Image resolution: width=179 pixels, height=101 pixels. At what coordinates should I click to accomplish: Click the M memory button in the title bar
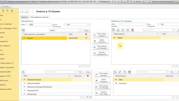pyautogui.click(x=134, y=2)
